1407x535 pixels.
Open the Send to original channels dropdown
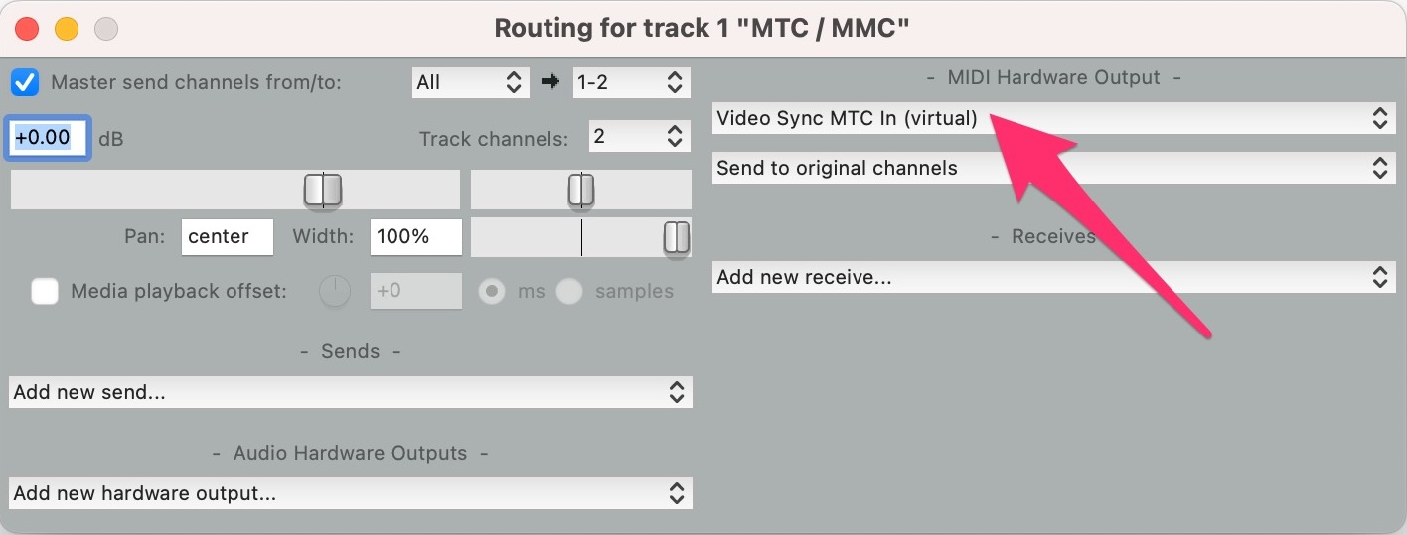tap(1054, 168)
